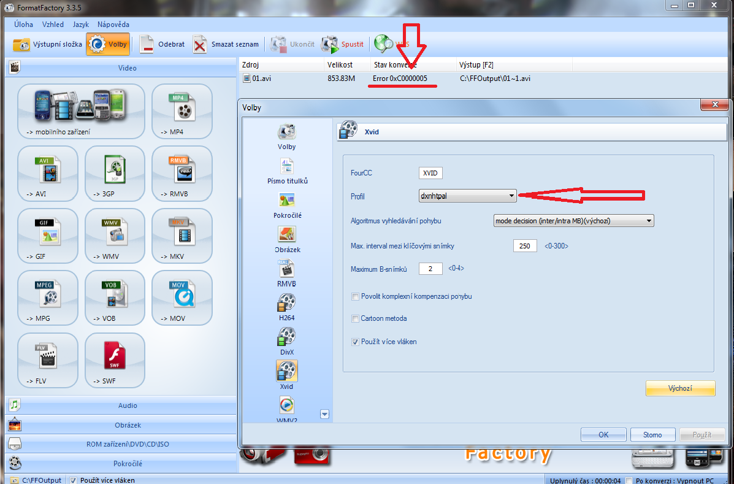
Task: Click C:\FFOutput path in status bar
Action: pos(42,480)
